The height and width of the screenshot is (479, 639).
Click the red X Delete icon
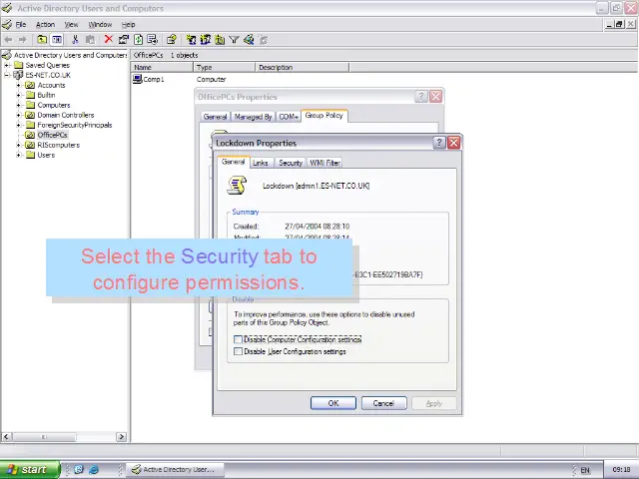pyautogui.click(x=109, y=39)
